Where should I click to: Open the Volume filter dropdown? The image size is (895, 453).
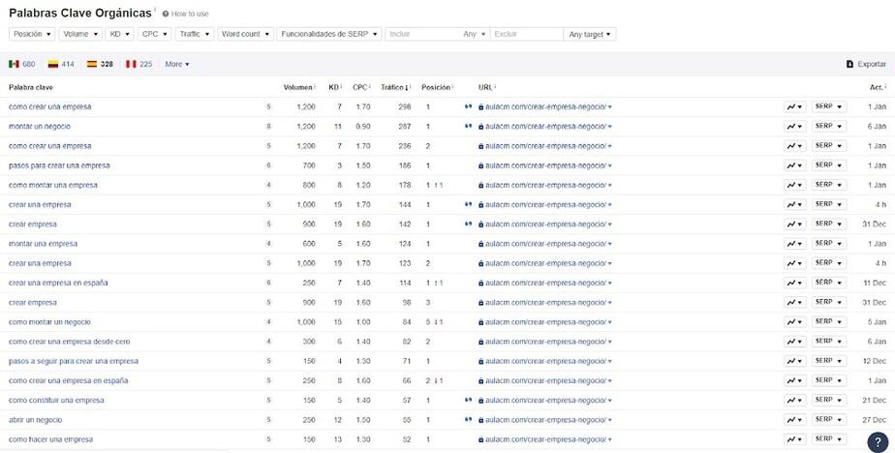point(80,34)
